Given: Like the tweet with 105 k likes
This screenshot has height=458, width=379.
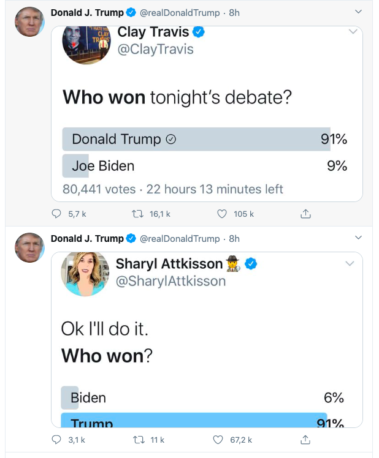Looking at the screenshot, I should point(223,214).
